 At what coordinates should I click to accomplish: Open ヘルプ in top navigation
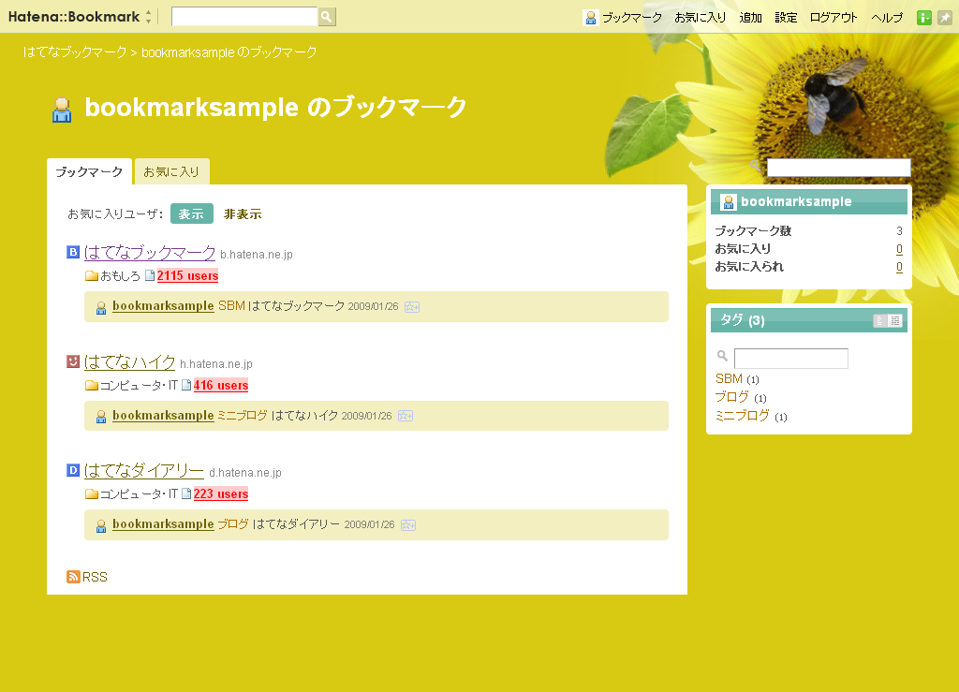pyautogui.click(x=887, y=18)
